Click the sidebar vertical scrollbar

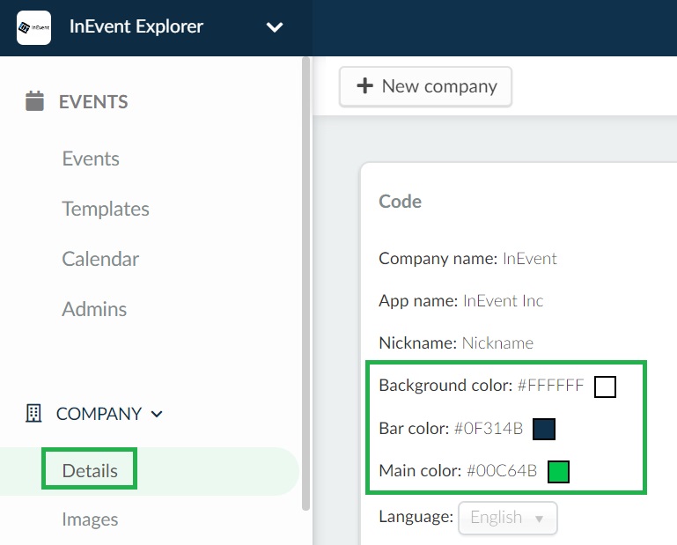306,284
